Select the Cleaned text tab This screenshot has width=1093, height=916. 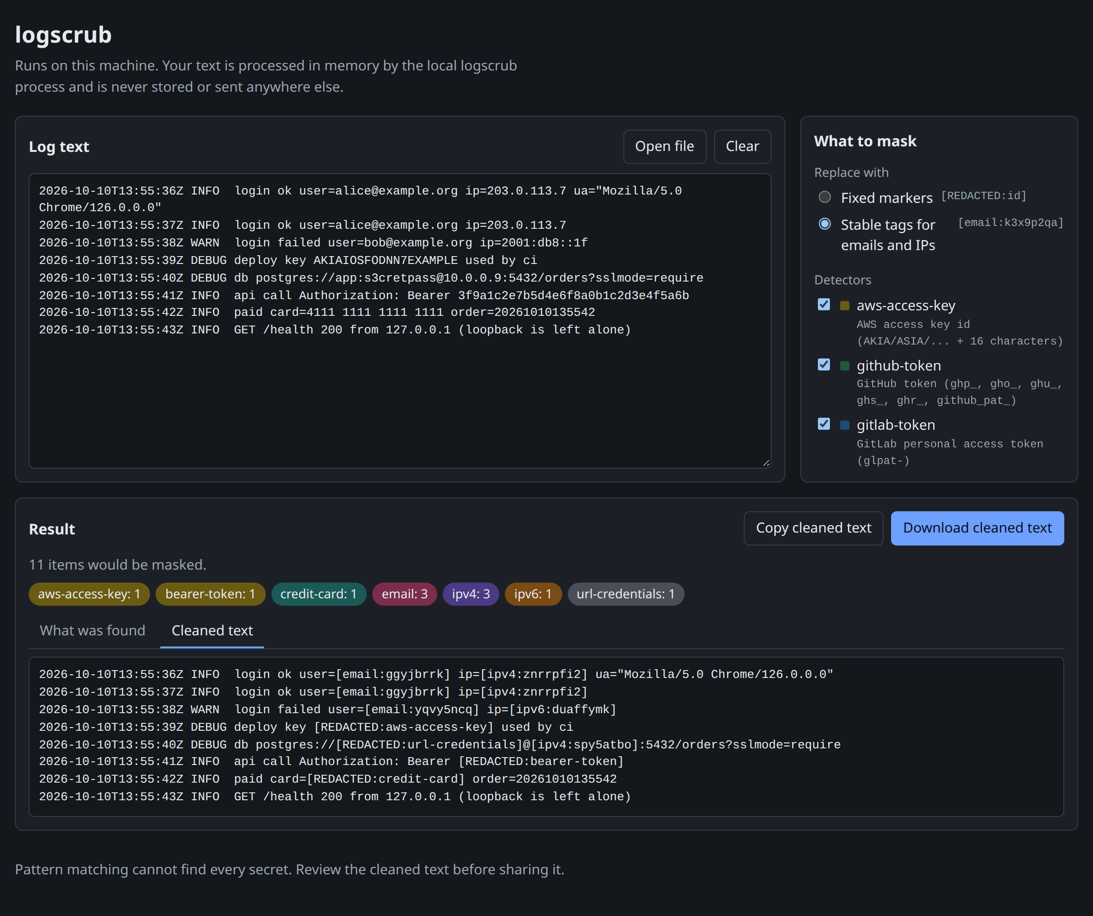click(212, 631)
